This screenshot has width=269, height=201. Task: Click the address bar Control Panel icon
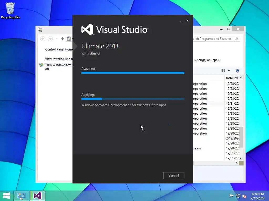pyautogui.click(x=69, y=39)
